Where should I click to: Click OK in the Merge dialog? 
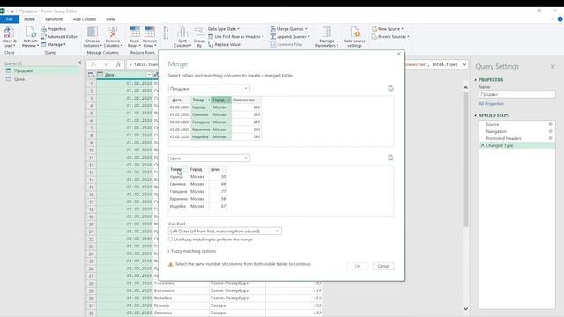pos(358,266)
